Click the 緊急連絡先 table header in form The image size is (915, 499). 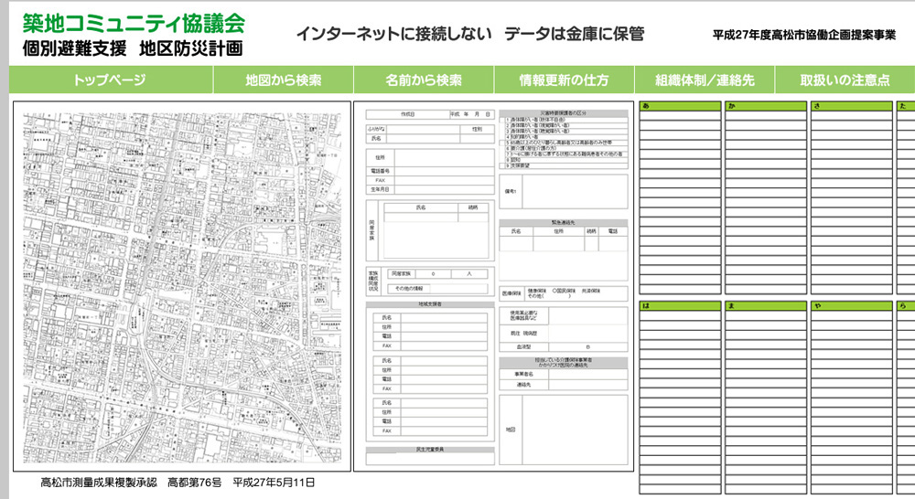click(563, 223)
